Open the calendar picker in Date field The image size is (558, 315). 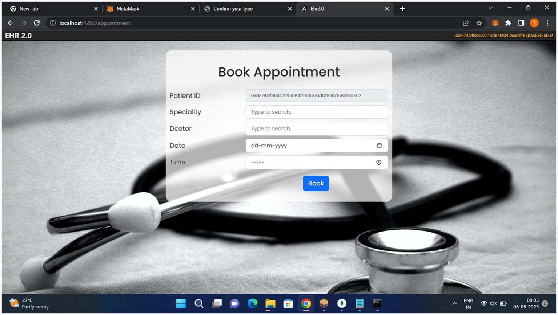pos(379,146)
